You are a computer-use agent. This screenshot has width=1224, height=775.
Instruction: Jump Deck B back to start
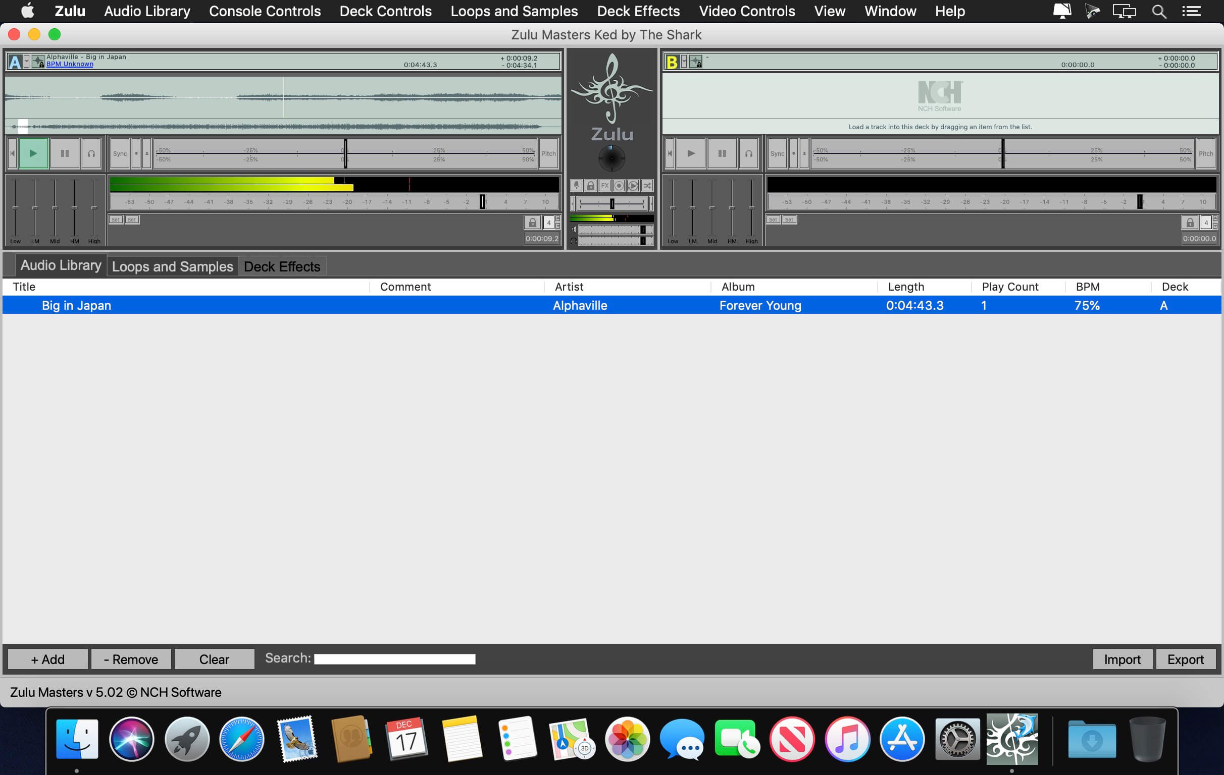pos(670,153)
